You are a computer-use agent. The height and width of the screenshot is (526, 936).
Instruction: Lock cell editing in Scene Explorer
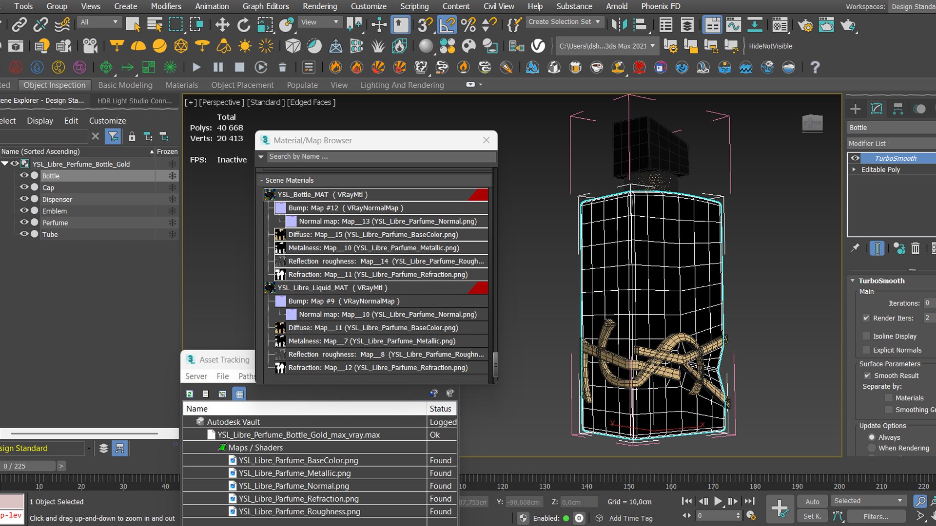click(132, 136)
